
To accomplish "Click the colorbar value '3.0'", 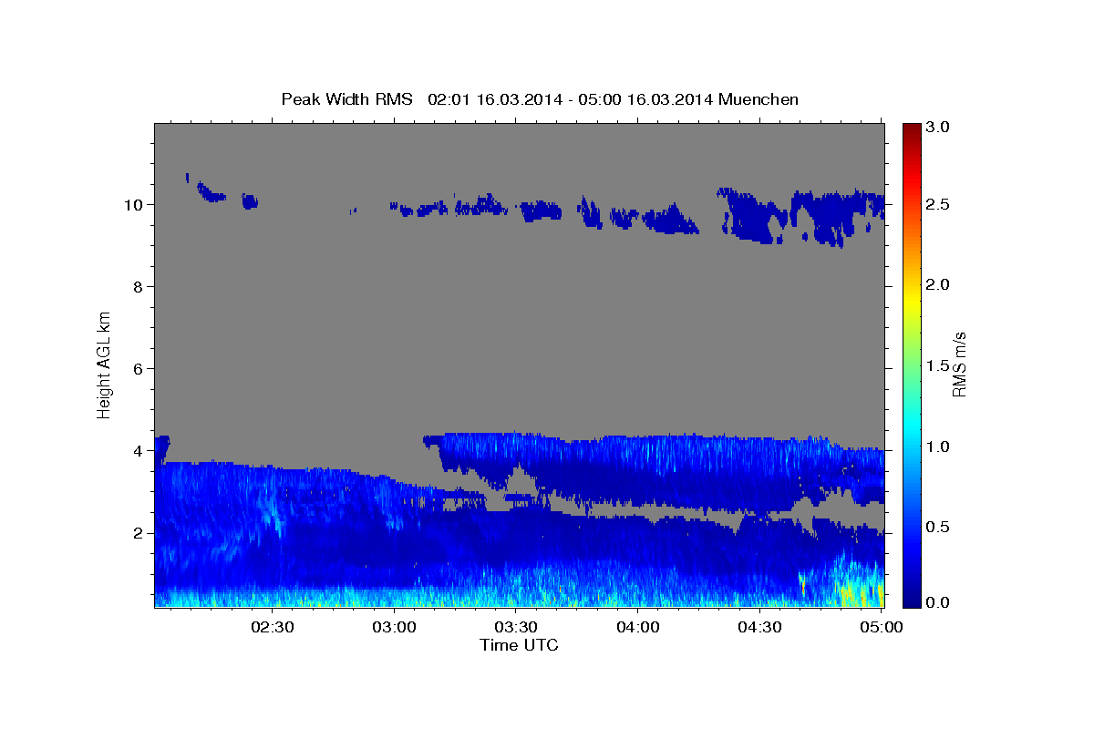I will (939, 127).
